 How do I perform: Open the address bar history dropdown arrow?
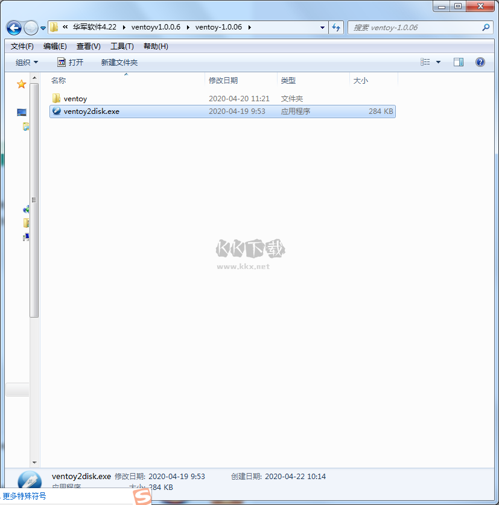point(322,27)
